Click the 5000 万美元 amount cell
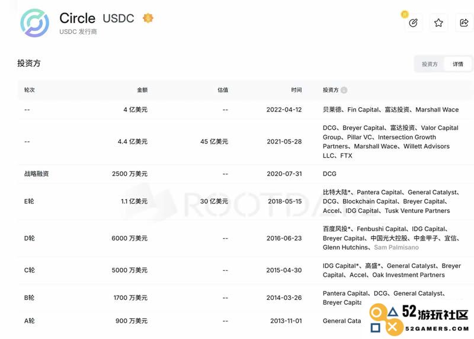The image size is (474, 339). (129, 270)
